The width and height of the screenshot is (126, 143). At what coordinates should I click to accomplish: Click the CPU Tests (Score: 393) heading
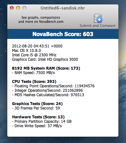tap(34, 82)
